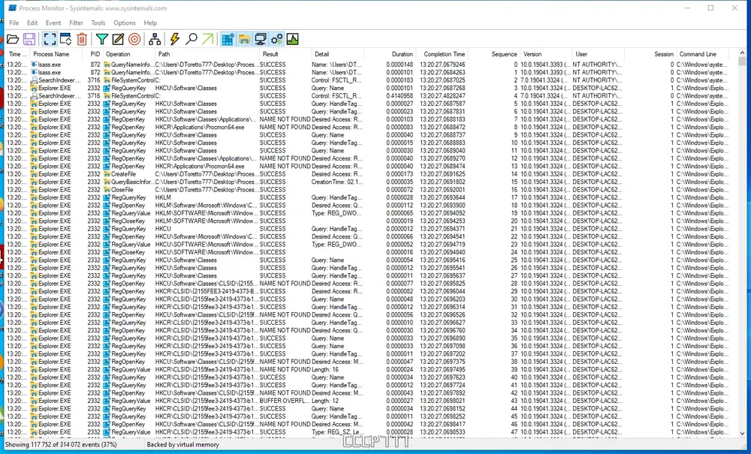This screenshot has width=751, height=454.
Task: Toggle the Autoscroll toolbar button
Action: pyautogui.click(x=66, y=39)
